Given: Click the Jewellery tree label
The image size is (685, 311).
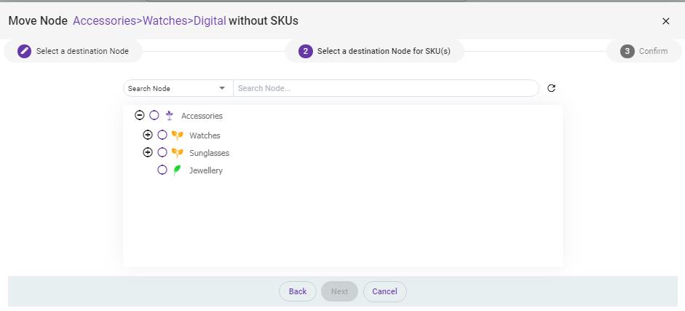Looking at the screenshot, I should pyautogui.click(x=206, y=170).
